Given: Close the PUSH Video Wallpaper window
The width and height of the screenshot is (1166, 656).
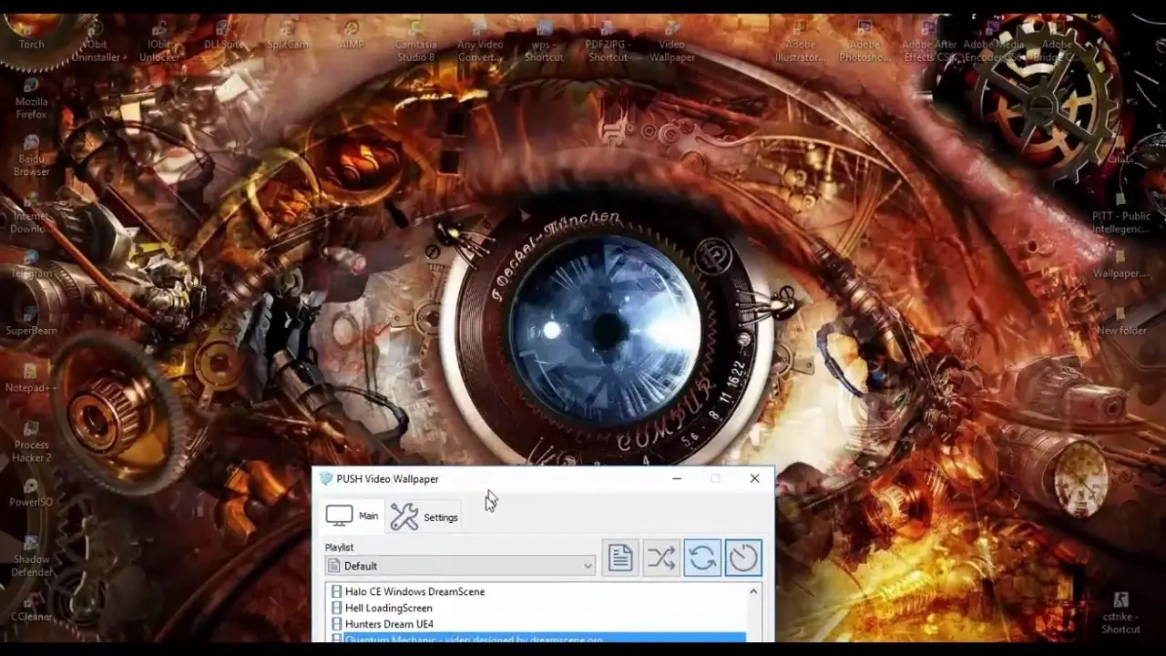Looking at the screenshot, I should pyautogui.click(x=754, y=478).
